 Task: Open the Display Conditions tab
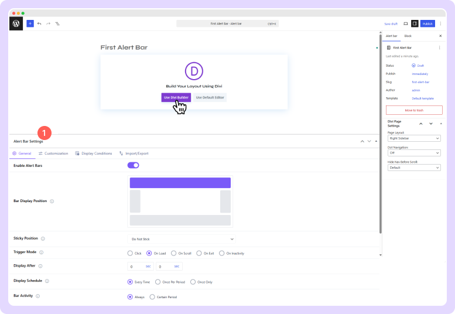(93, 153)
